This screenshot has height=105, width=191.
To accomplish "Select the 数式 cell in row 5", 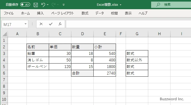I will click(x=137, y=67).
